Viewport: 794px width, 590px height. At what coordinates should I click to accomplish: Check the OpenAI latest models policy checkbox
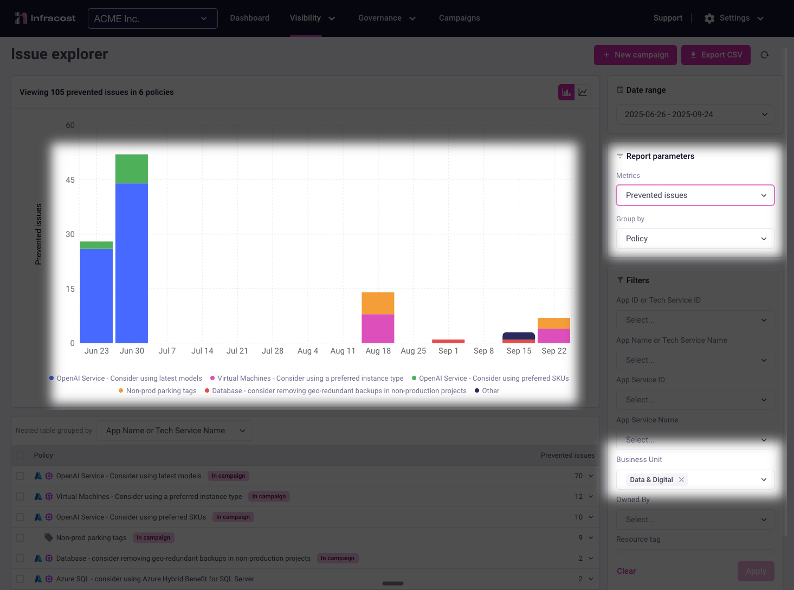point(20,476)
